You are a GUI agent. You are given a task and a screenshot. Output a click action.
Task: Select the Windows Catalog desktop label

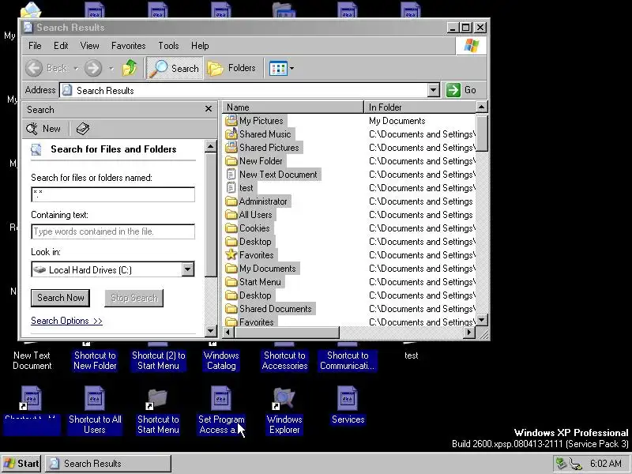click(221, 360)
